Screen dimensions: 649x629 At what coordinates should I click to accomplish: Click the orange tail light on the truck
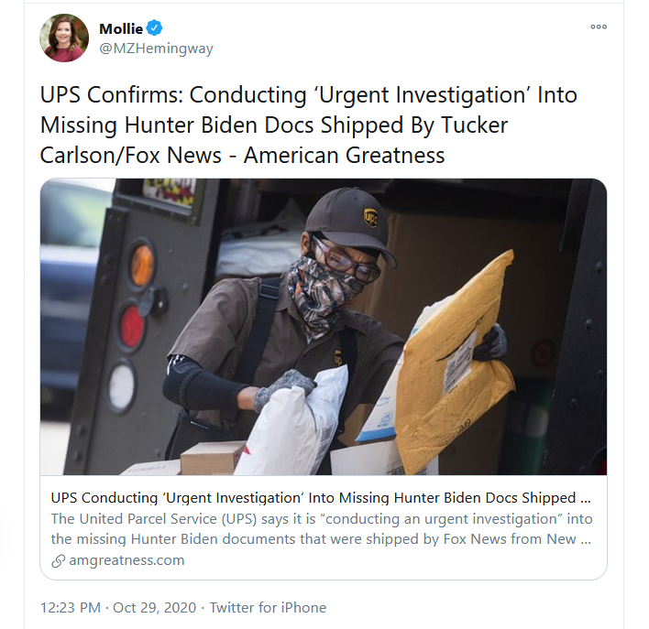141,266
